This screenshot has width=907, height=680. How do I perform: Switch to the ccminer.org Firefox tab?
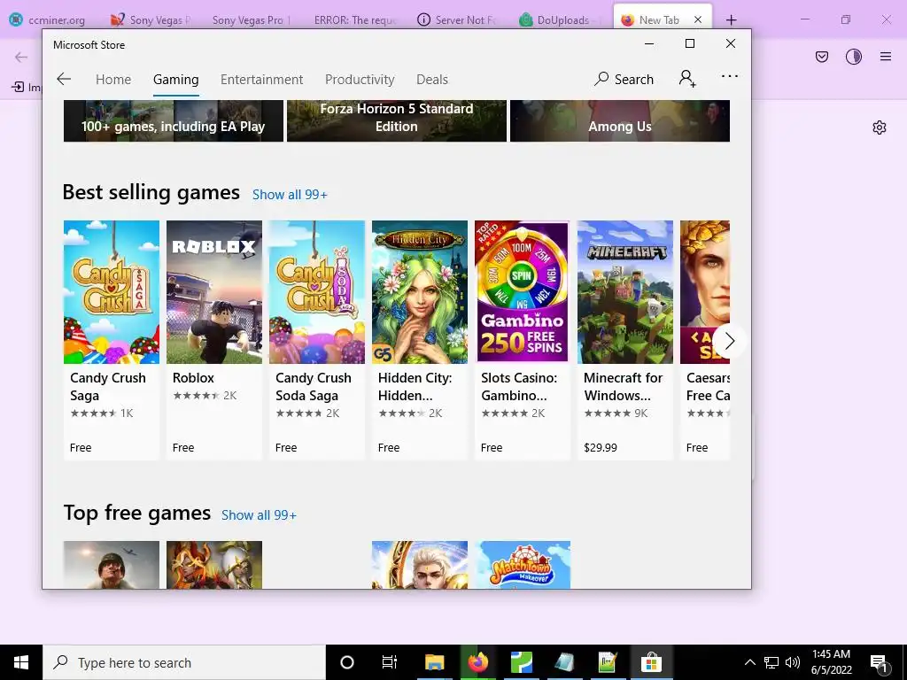49,19
